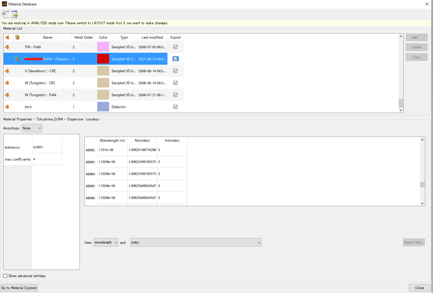Click the pencil lock icon beside V (Vanadium) - CRC

(7, 71)
